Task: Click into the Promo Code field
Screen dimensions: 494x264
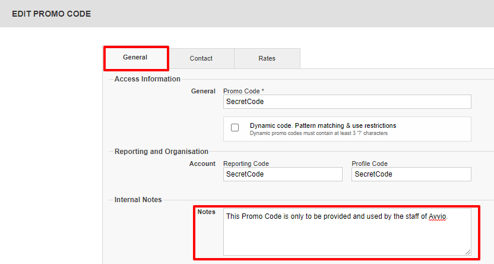Action: tap(347, 102)
